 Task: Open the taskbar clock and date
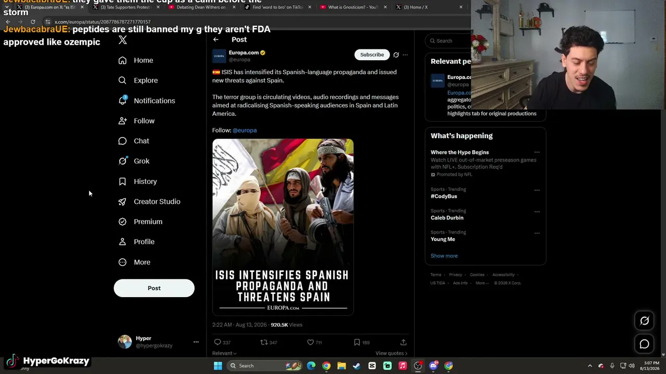[x=650, y=366]
